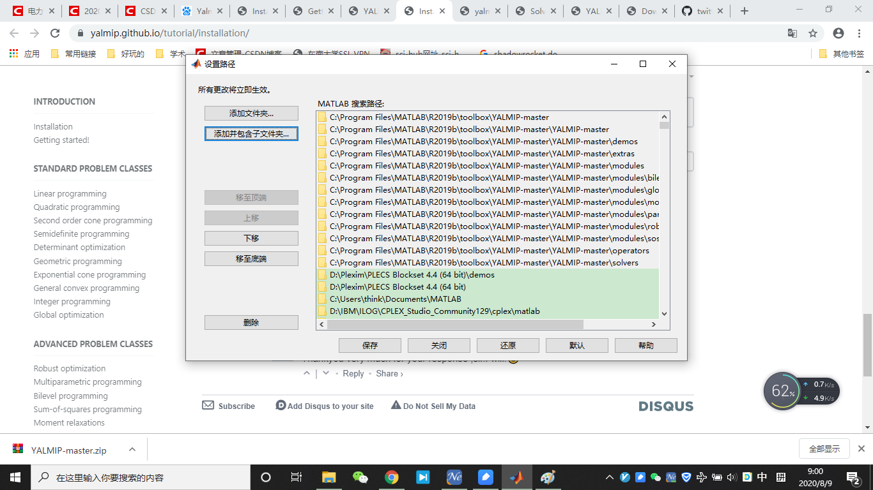
Task: Click the Windows taskbar search box
Action: (140, 477)
